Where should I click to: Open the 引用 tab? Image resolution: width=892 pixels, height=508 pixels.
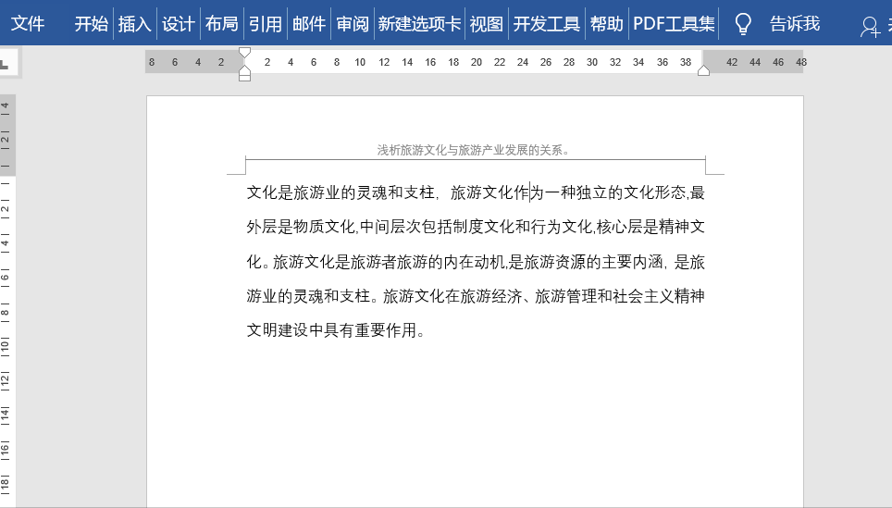pos(266,23)
